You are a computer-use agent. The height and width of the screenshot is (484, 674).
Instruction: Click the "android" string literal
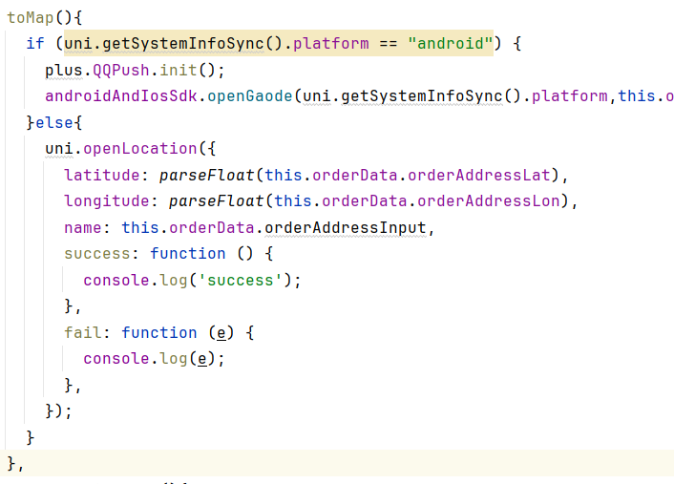pyautogui.click(x=450, y=43)
